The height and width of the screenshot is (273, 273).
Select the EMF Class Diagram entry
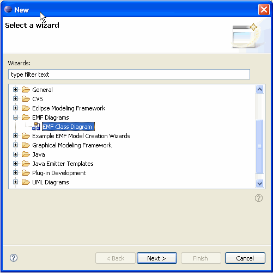[68, 127]
